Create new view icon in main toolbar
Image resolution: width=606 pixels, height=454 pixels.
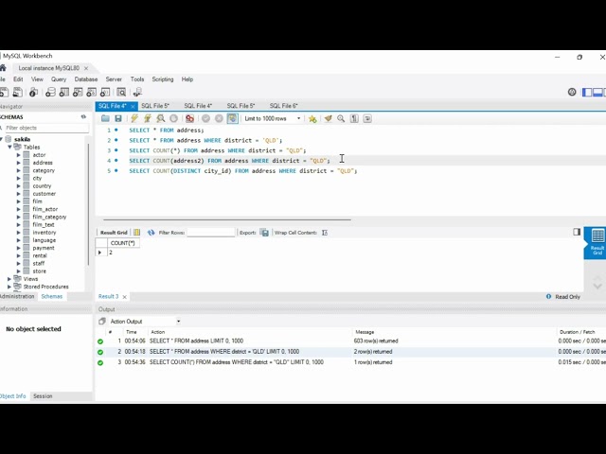[x=78, y=93]
